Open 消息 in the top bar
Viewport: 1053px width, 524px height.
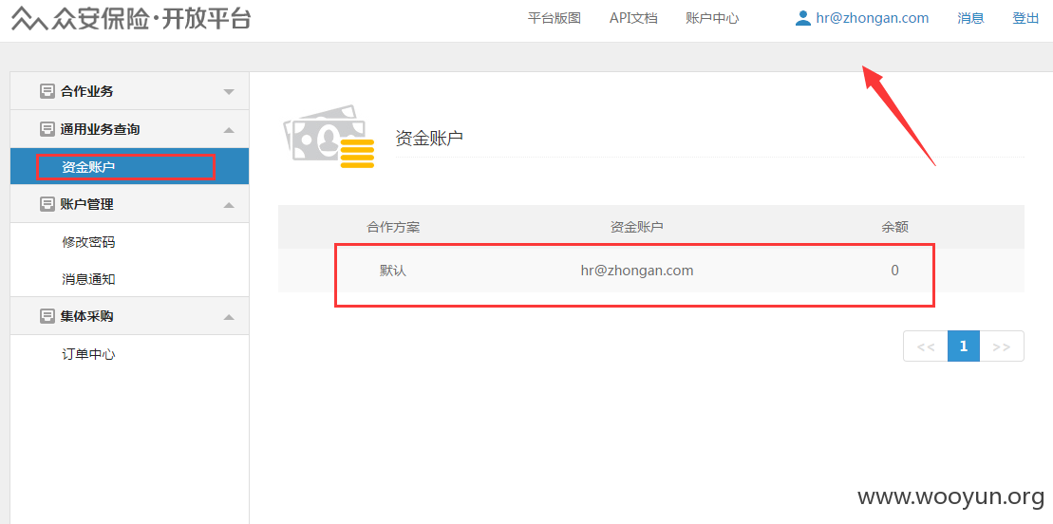[971, 18]
